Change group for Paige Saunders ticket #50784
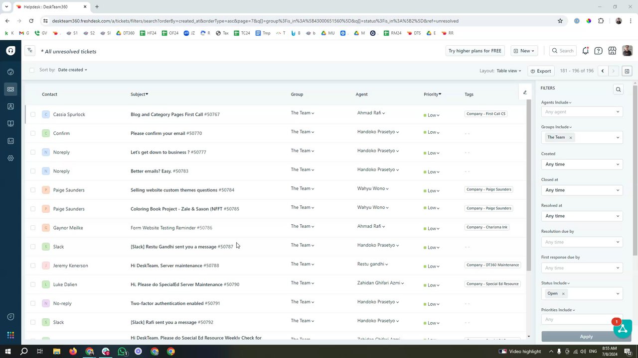The image size is (638, 358). [x=303, y=188]
